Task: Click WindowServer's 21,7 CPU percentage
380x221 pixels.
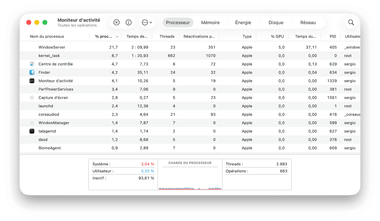Action: pyautogui.click(x=113, y=47)
